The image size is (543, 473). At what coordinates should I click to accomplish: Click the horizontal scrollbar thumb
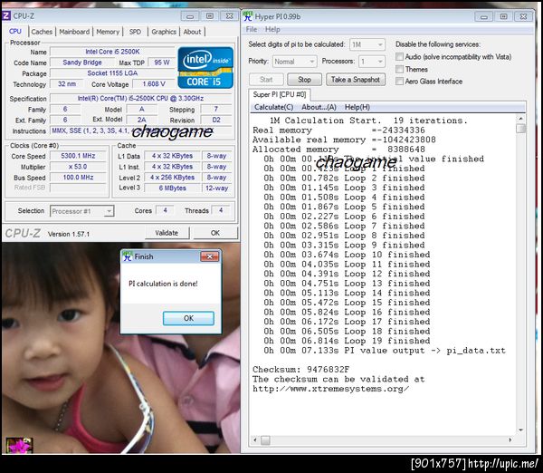pos(265,440)
